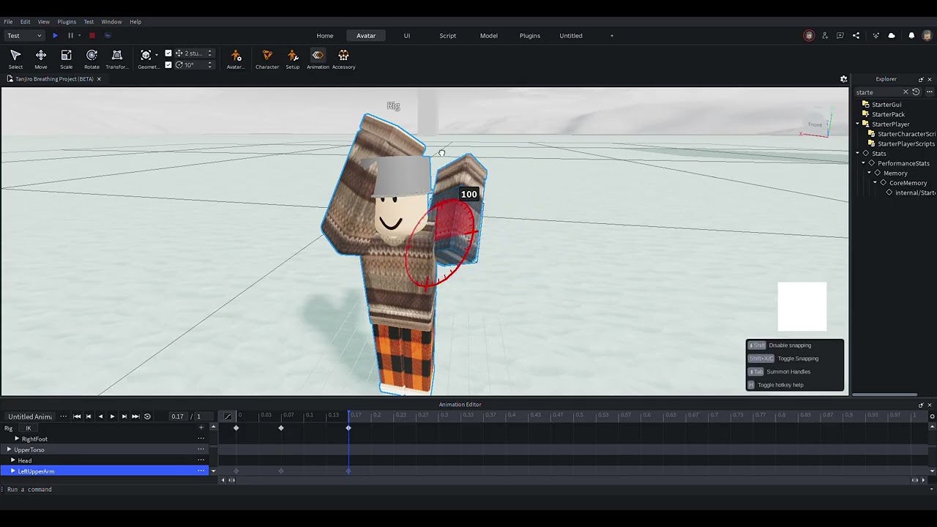The width and height of the screenshot is (937, 527).
Task: Switch to the Model tab
Action: coord(489,36)
